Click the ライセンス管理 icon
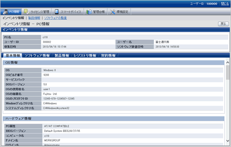 [27, 11]
